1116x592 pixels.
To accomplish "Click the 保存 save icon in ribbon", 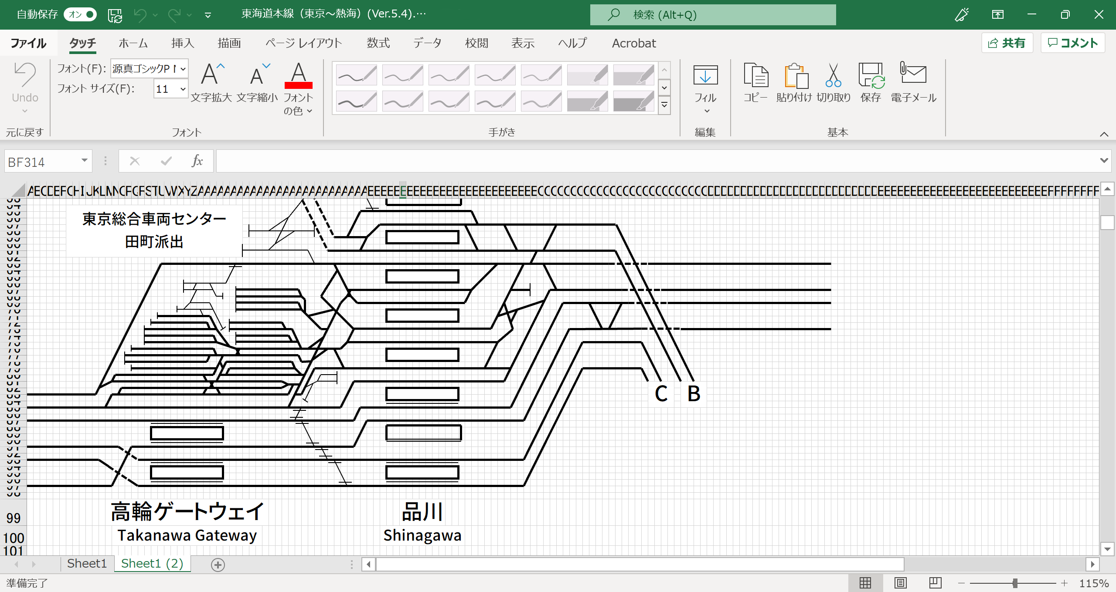I will [x=871, y=76].
